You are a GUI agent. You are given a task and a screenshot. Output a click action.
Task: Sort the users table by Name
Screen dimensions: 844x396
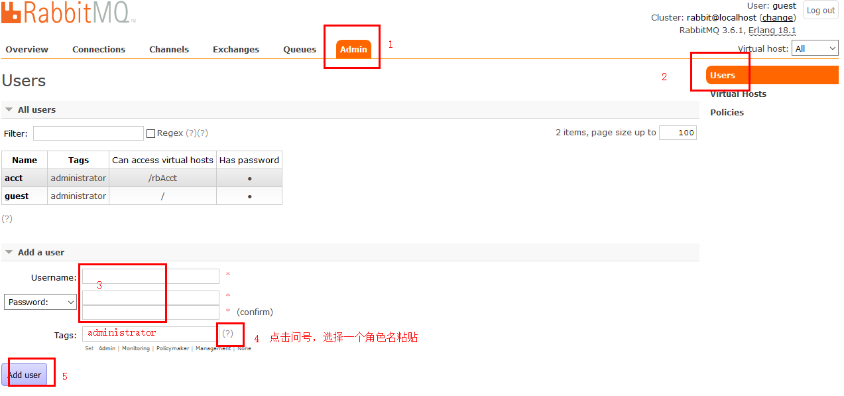tap(25, 160)
